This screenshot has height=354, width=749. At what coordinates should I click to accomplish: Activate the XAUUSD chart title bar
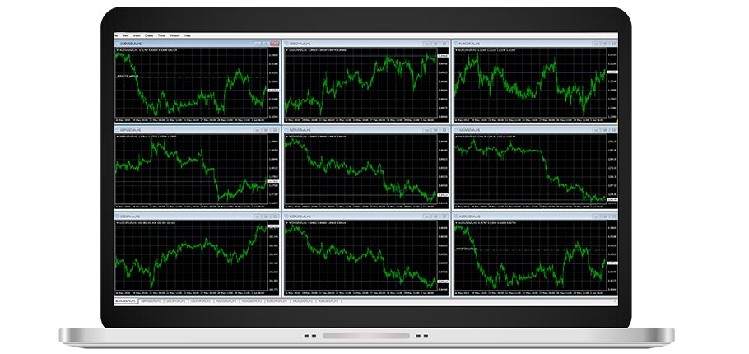point(536,130)
